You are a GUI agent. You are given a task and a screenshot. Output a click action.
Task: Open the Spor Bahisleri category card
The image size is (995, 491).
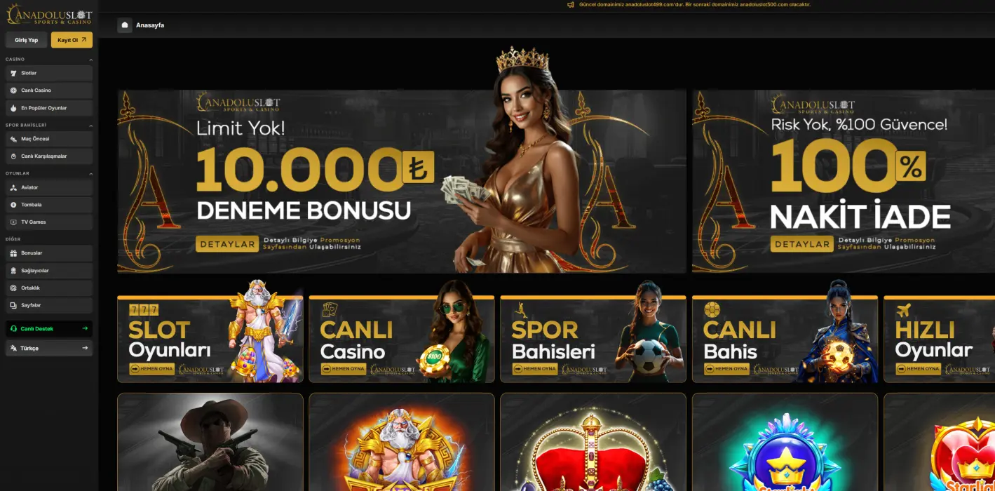point(593,339)
